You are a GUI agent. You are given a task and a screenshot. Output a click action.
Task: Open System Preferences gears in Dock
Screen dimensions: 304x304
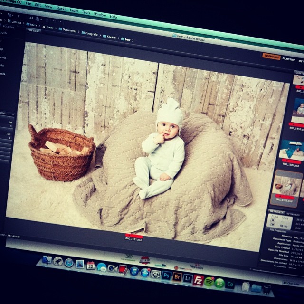point(156,275)
